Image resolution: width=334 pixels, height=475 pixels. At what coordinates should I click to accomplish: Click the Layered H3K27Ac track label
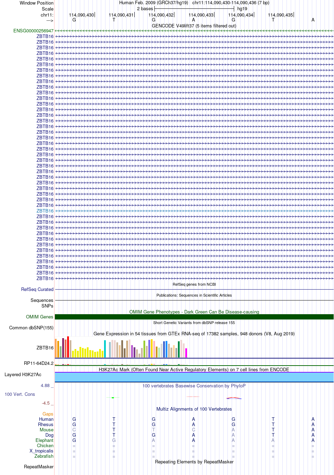pyautogui.click(x=23, y=375)
